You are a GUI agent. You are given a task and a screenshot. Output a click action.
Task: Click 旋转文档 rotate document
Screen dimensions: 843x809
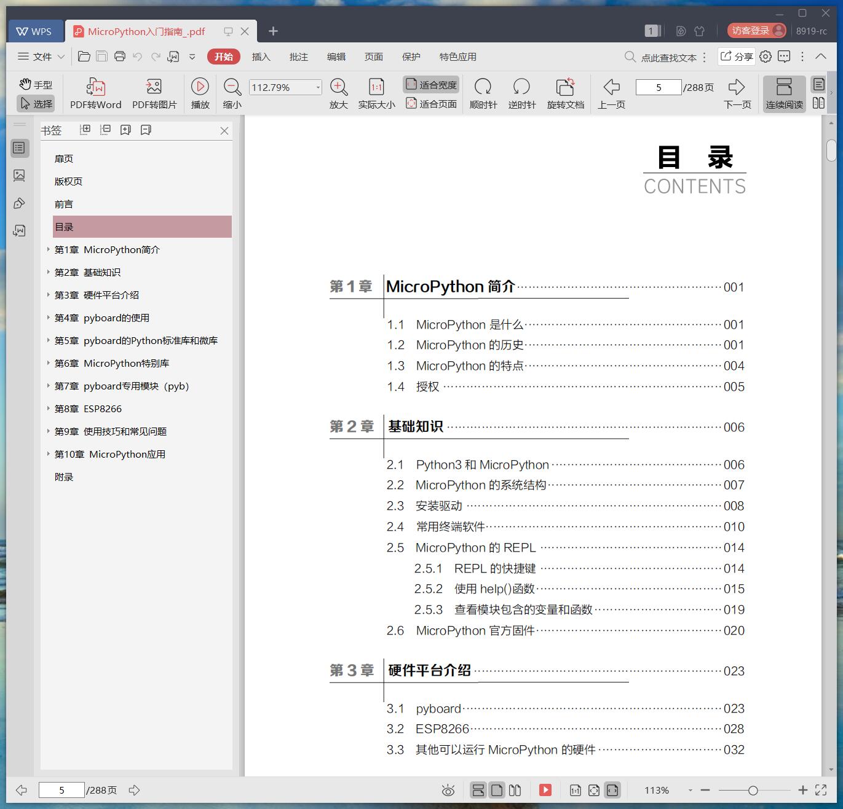[565, 94]
